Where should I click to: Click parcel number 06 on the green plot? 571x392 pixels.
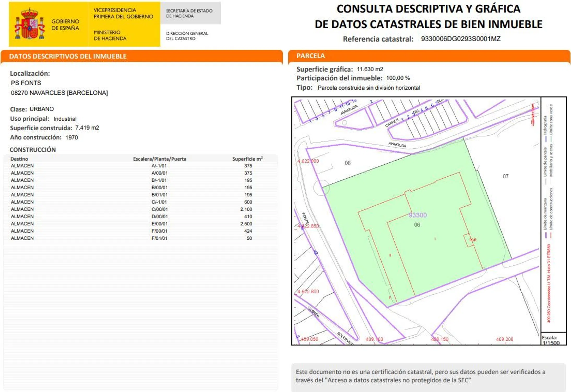417,225
